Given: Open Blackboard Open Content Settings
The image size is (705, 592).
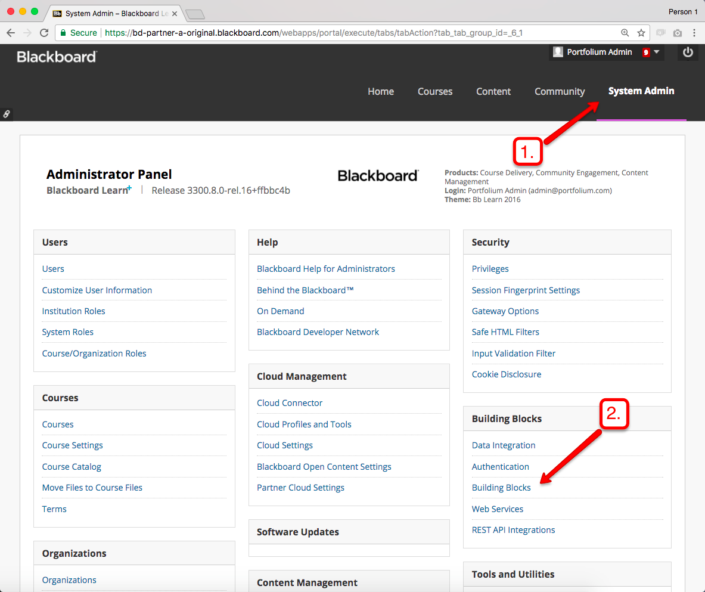Looking at the screenshot, I should [x=324, y=467].
